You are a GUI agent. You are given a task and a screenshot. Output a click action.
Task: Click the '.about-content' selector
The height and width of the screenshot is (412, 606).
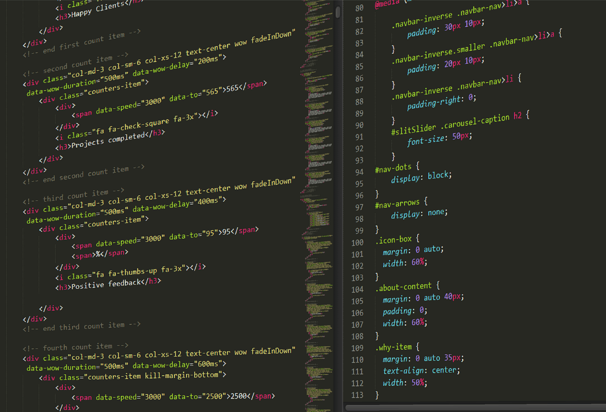(x=403, y=287)
